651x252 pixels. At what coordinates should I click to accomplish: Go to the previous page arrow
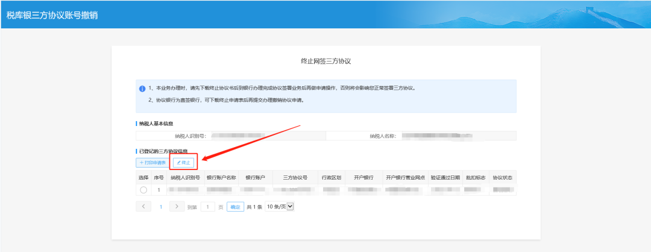pos(143,206)
